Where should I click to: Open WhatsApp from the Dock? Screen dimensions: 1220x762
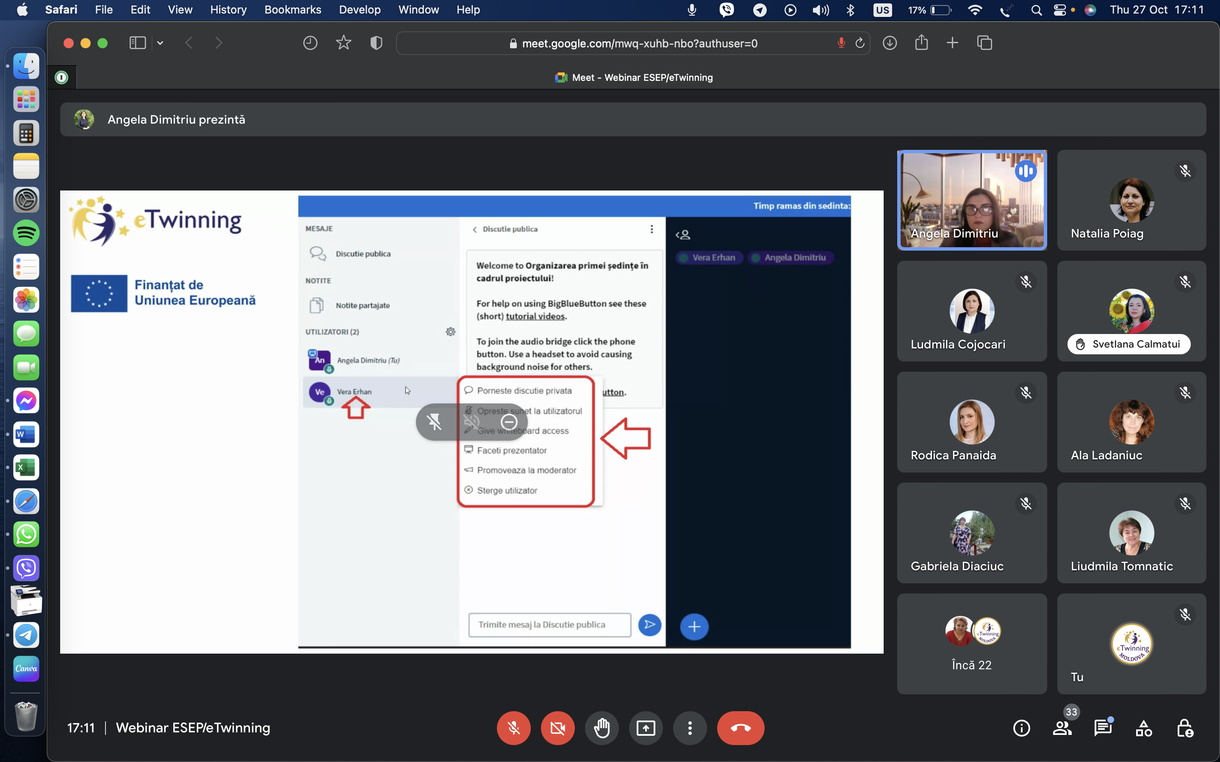pyautogui.click(x=26, y=535)
